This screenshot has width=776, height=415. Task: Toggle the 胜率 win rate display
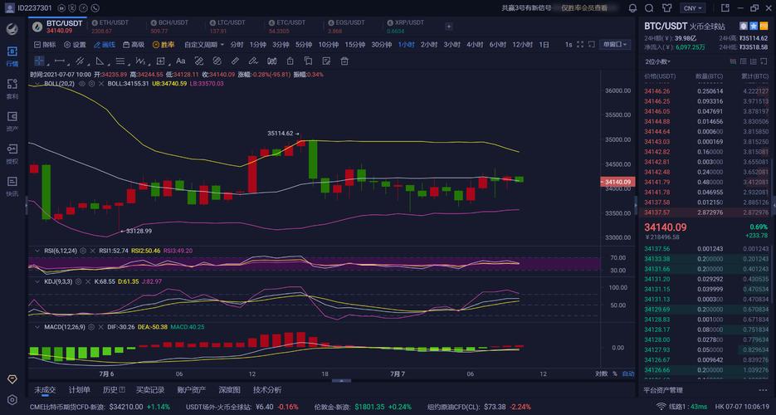[163, 45]
